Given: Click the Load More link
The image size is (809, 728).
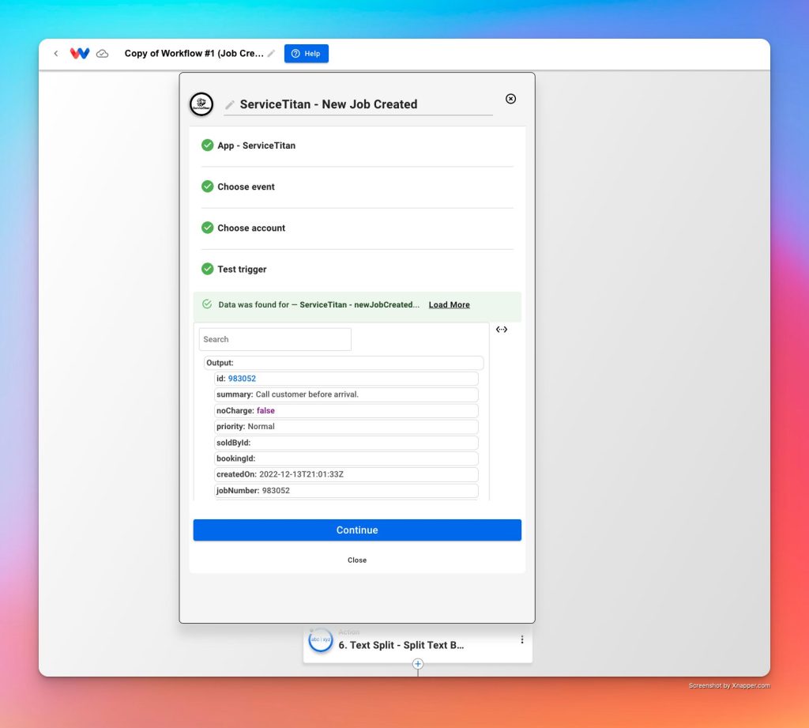Looking at the screenshot, I should pos(450,304).
